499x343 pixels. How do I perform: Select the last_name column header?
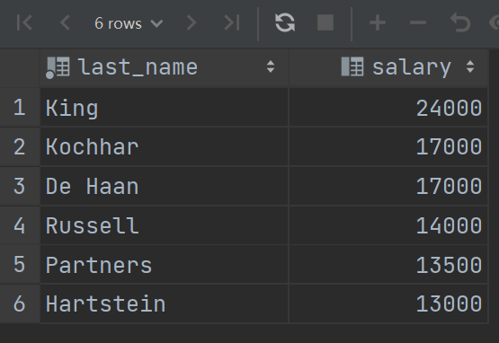(165, 67)
